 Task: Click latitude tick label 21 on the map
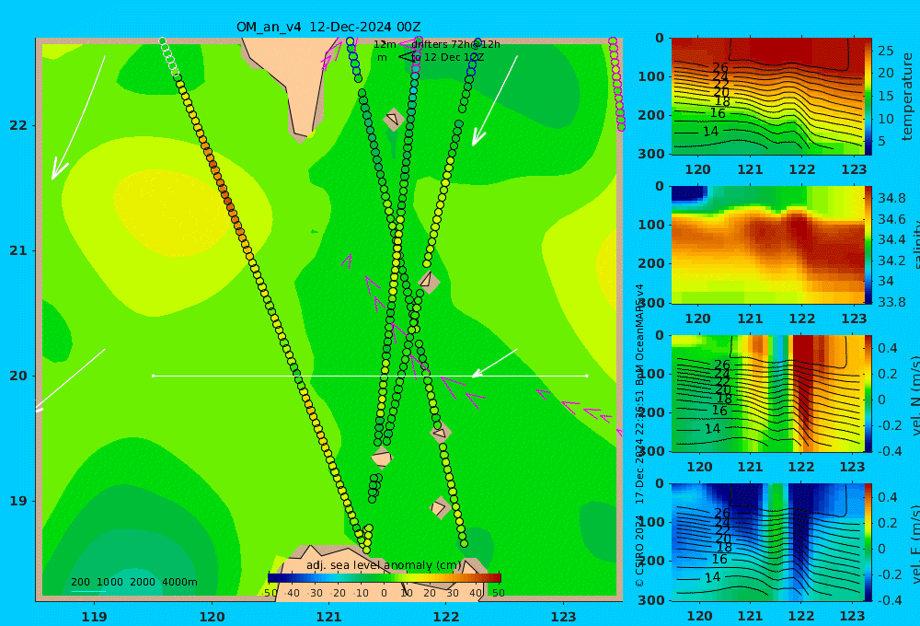pyautogui.click(x=18, y=250)
